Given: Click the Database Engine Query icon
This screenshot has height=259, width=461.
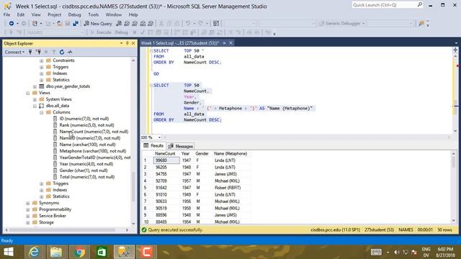Looking at the screenshot, I should point(119,24).
